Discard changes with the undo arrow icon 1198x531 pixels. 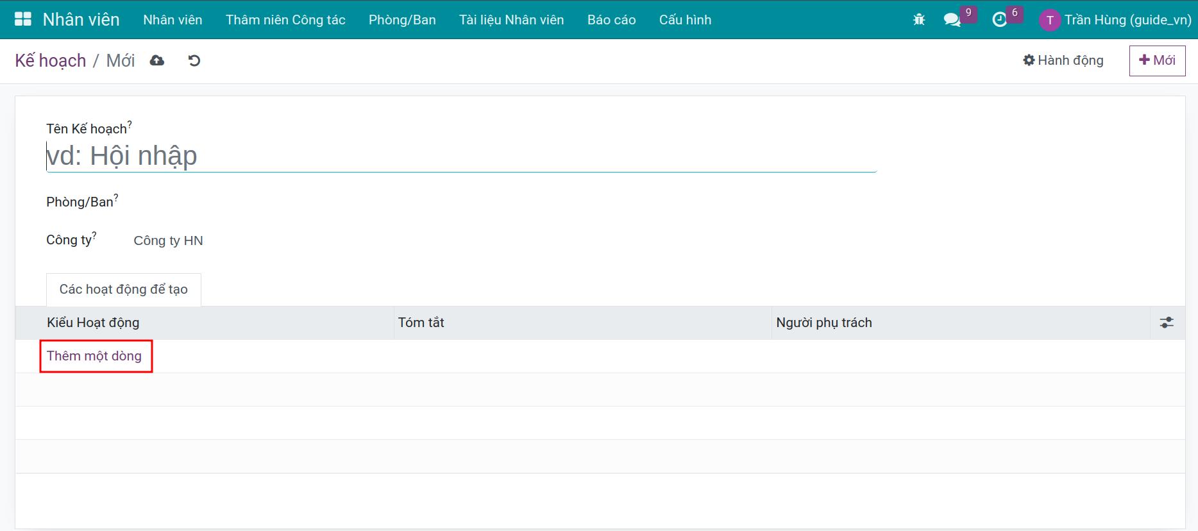(x=194, y=60)
